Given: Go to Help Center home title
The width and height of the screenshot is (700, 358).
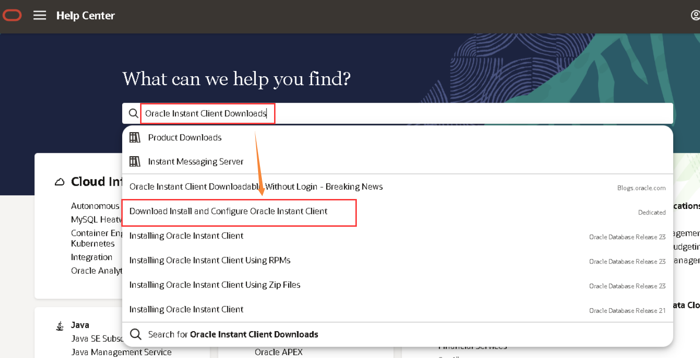Looking at the screenshot, I should point(86,16).
